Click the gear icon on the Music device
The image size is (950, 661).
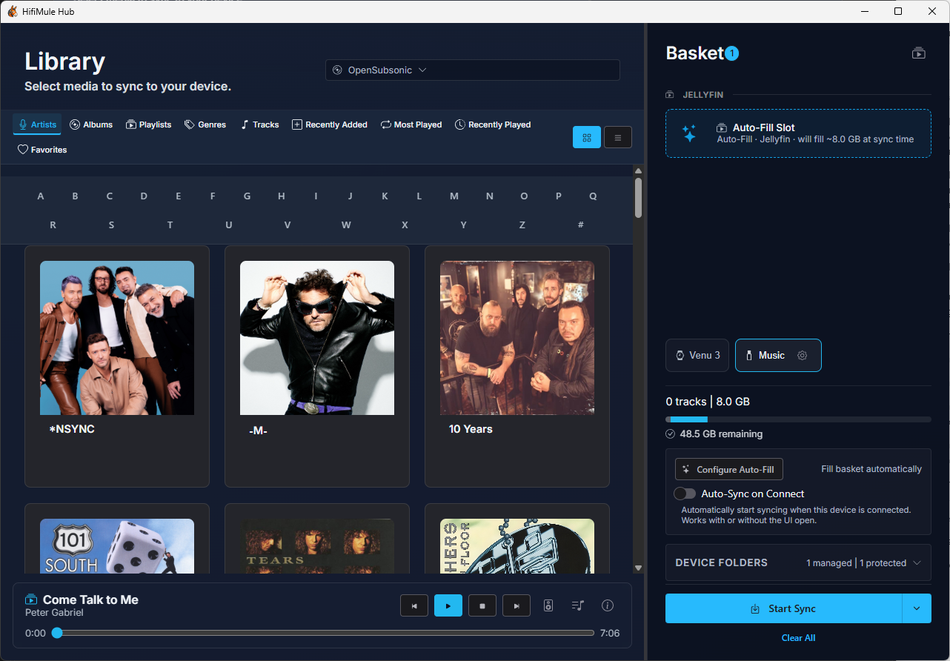tap(802, 356)
